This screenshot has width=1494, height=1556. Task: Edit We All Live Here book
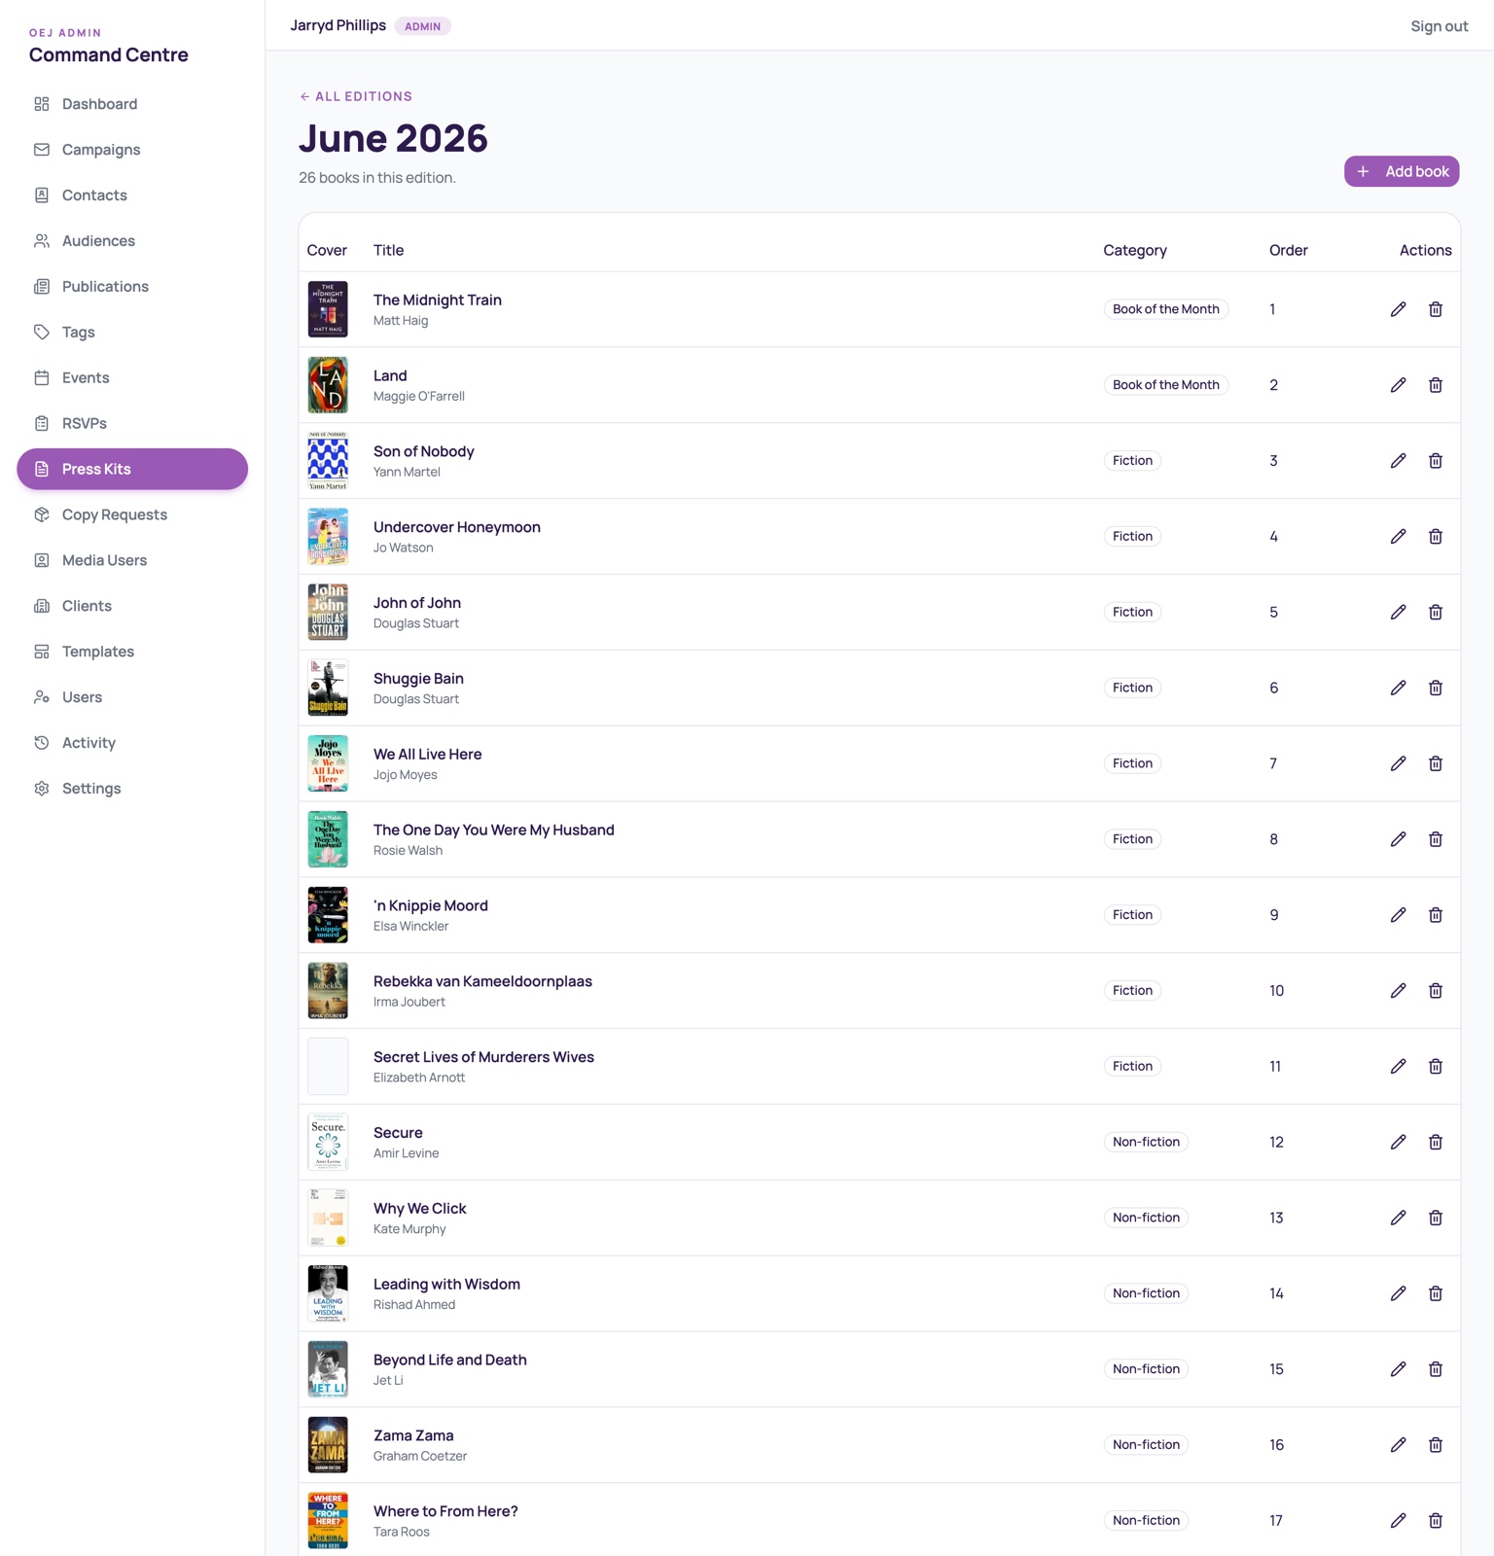(1398, 763)
